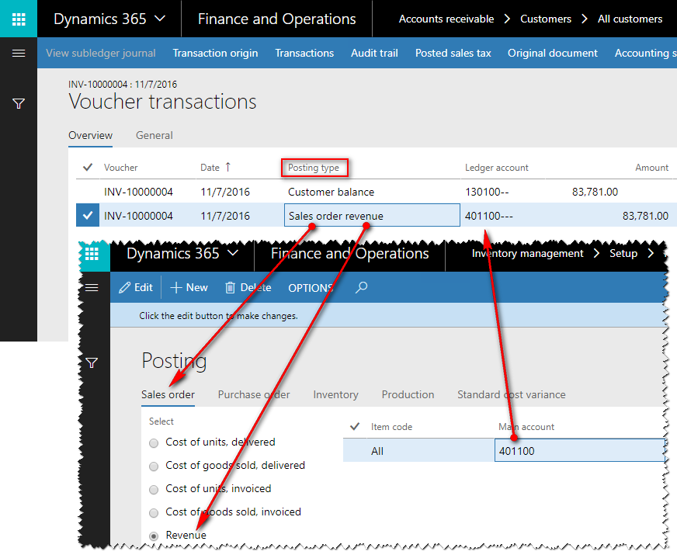Viewport: 677px width, 555px height.
Task: Switch to the General tab
Action: click(x=154, y=135)
